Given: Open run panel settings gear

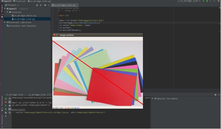Looking at the screenshot, I should coord(215,95).
